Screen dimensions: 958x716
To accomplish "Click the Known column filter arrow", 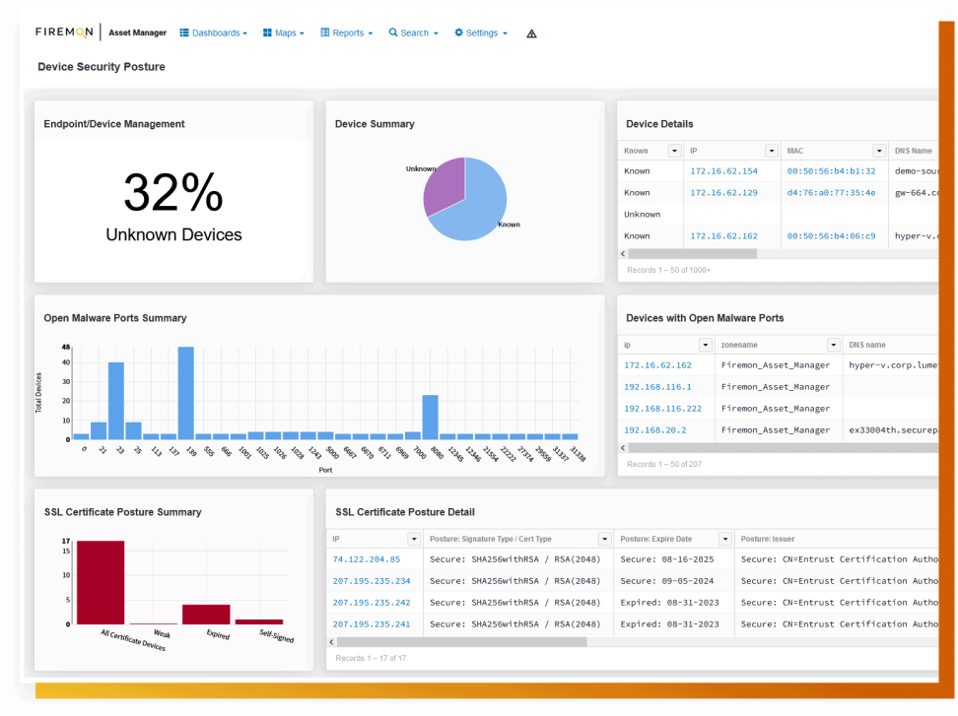I will pos(674,151).
